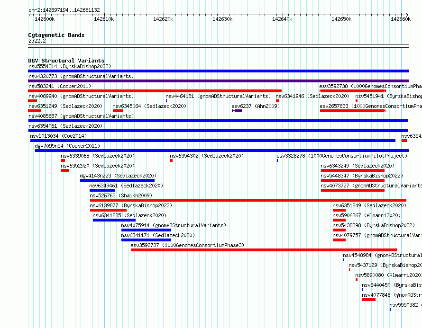The height and width of the screenshot is (328, 422).
Task: Open variant nsv6352920 (Sedlazeck2020)
Action: [98, 166]
